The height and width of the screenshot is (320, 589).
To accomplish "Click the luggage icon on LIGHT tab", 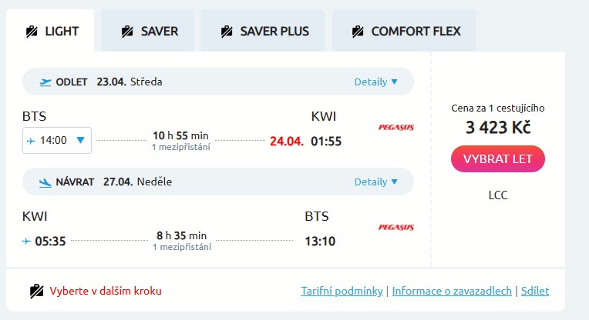I will [32, 32].
